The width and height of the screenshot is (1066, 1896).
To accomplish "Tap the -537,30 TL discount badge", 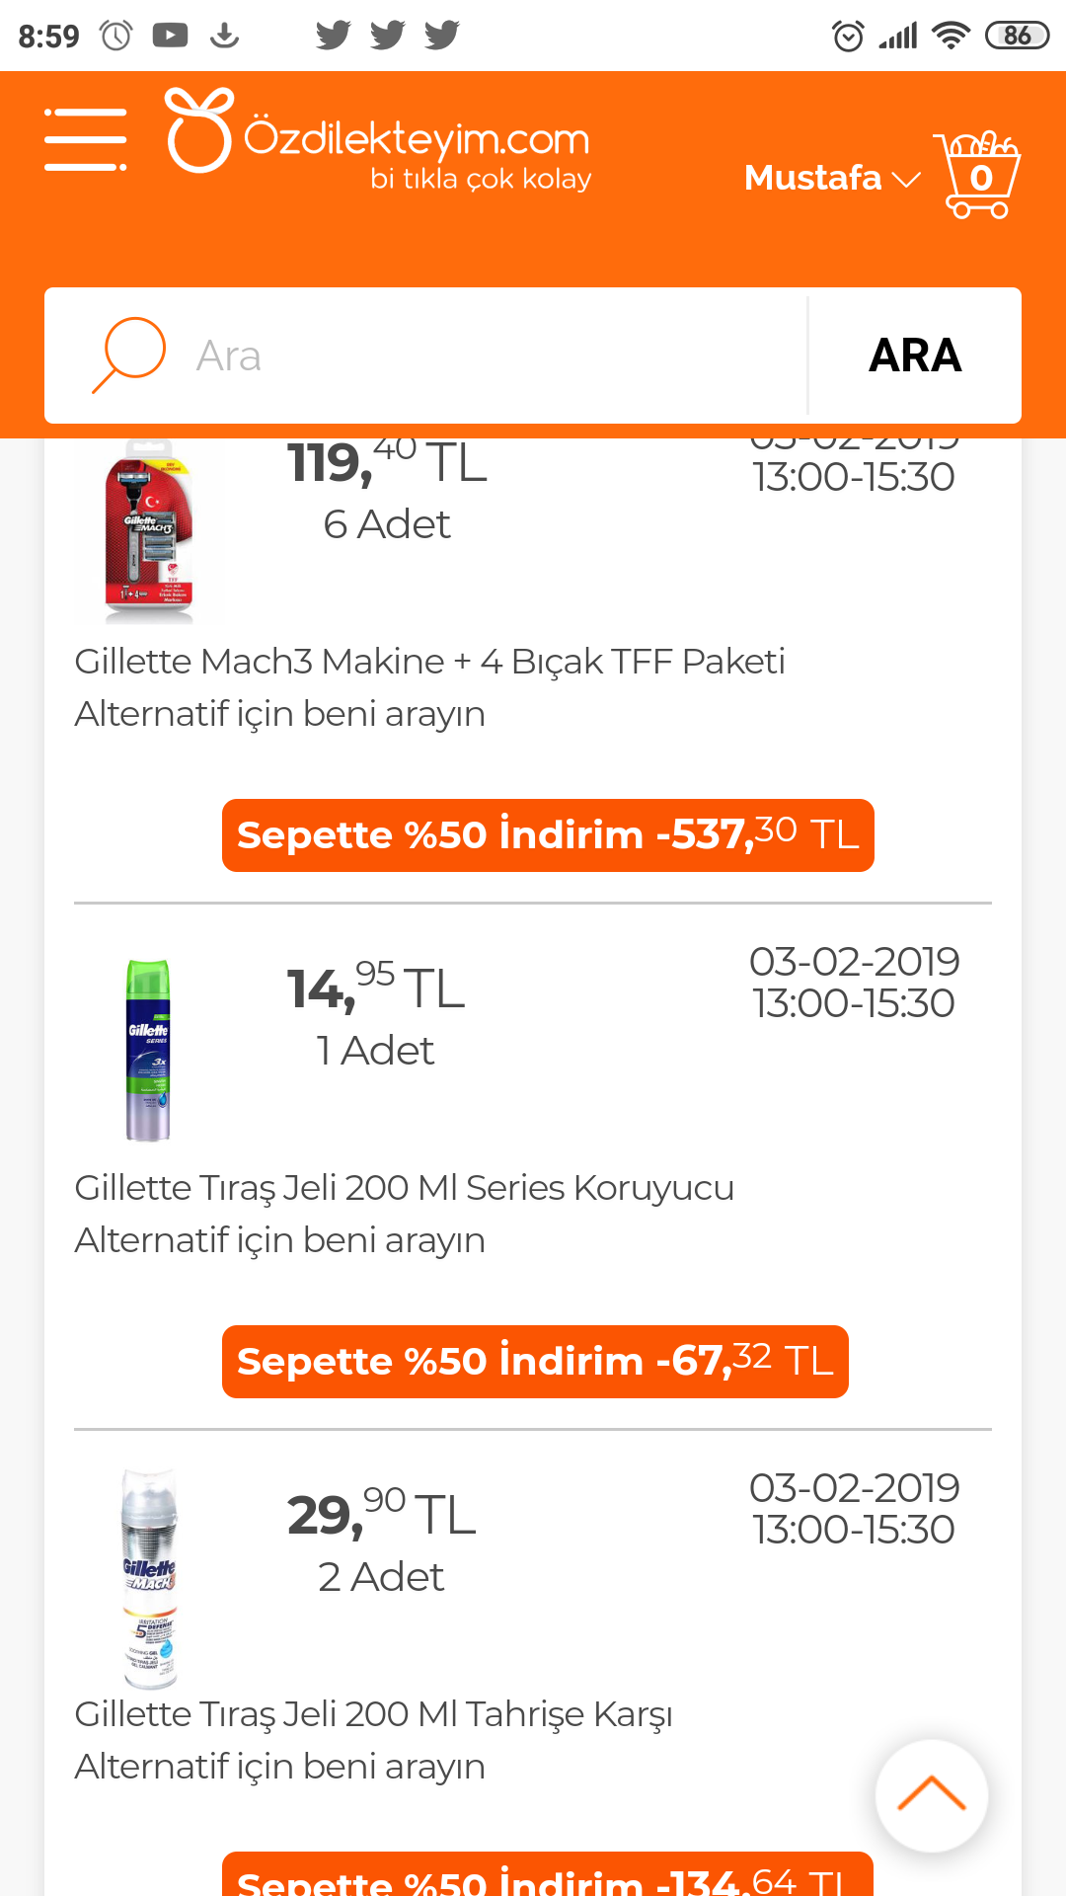I will tap(548, 835).
